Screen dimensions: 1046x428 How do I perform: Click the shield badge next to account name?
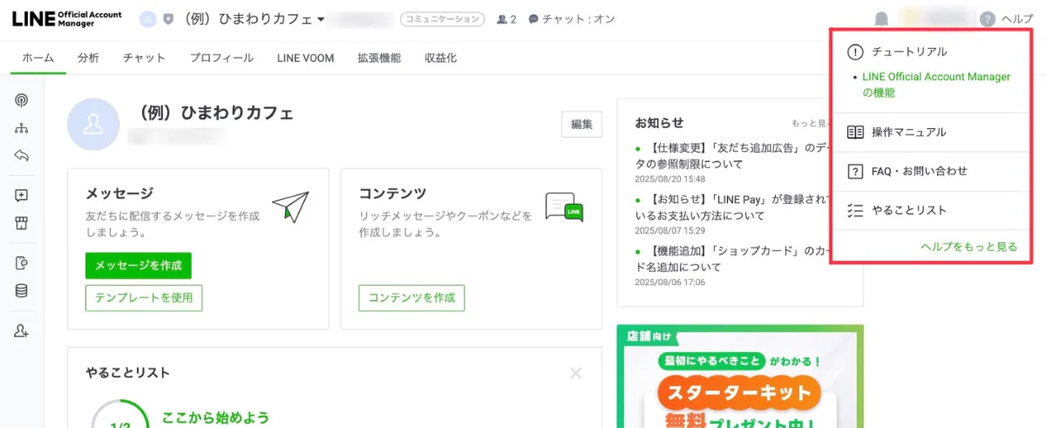tap(168, 18)
